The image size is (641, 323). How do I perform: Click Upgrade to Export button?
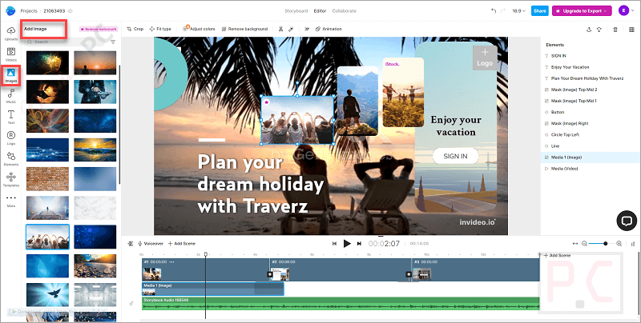coord(582,11)
